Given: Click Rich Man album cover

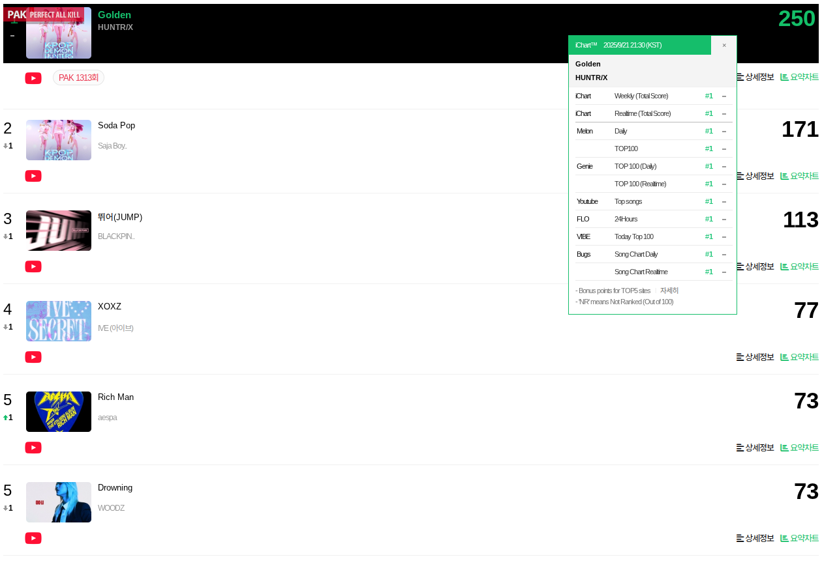Looking at the screenshot, I should coord(59,412).
